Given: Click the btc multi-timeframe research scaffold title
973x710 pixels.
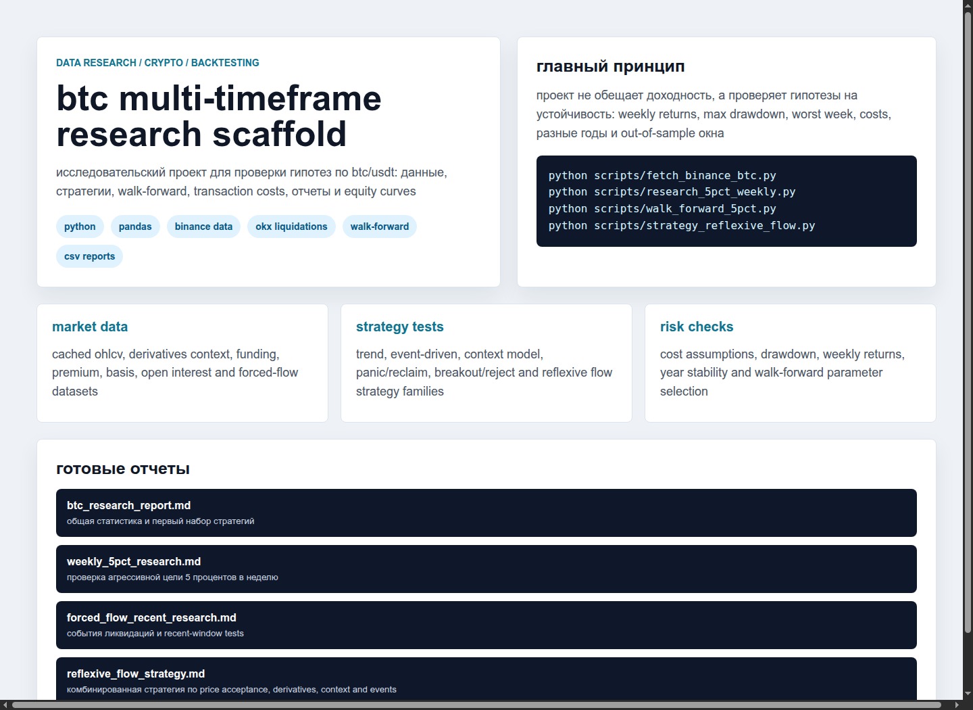Looking at the screenshot, I should (x=219, y=116).
